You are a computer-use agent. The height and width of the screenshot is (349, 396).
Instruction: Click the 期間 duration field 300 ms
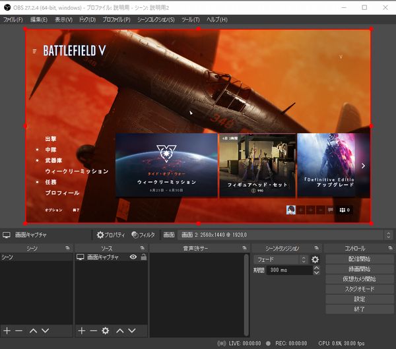[290, 270]
